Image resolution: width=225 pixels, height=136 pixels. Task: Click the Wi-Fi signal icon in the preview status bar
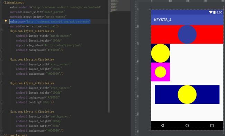tap(211, 12)
